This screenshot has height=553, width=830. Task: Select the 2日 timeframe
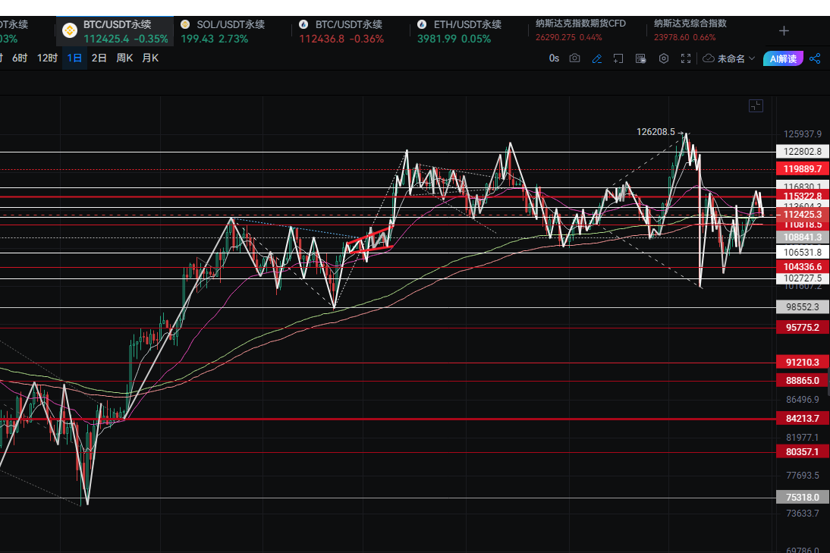pos(99,58)
